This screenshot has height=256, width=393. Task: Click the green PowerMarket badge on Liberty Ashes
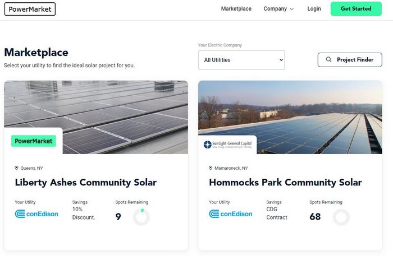pyautogui.click(x=34, y=141)
